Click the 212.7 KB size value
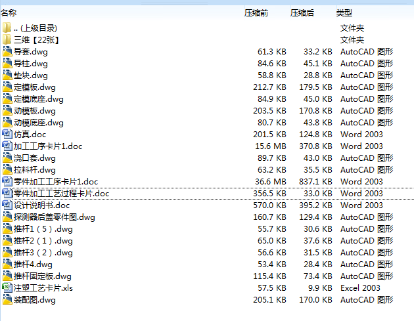 click(x=269, y=87)
